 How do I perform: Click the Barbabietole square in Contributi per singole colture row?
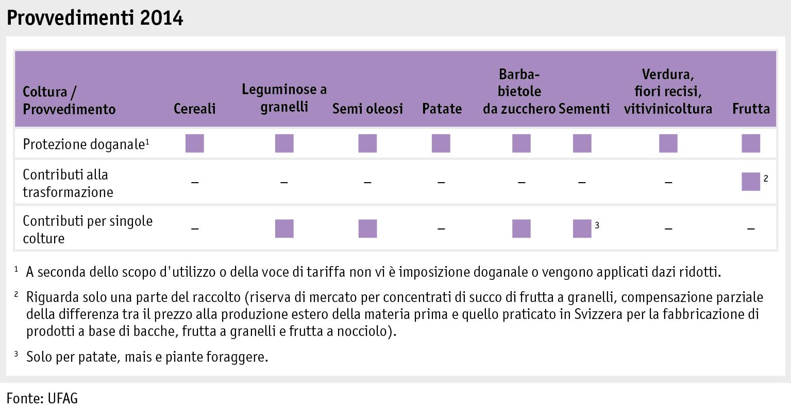pos(521,228)
